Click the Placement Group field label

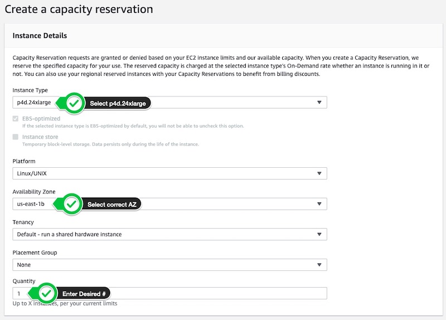(35, 253)
